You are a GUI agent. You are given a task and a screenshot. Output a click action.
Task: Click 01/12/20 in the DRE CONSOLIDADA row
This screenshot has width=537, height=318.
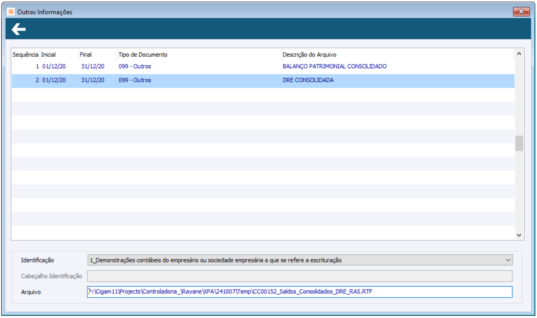(54, 80)
